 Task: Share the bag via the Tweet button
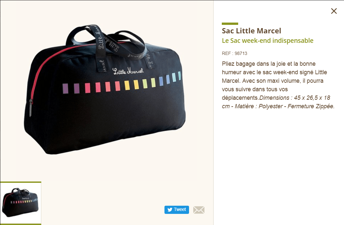click(x=177, y=210)
